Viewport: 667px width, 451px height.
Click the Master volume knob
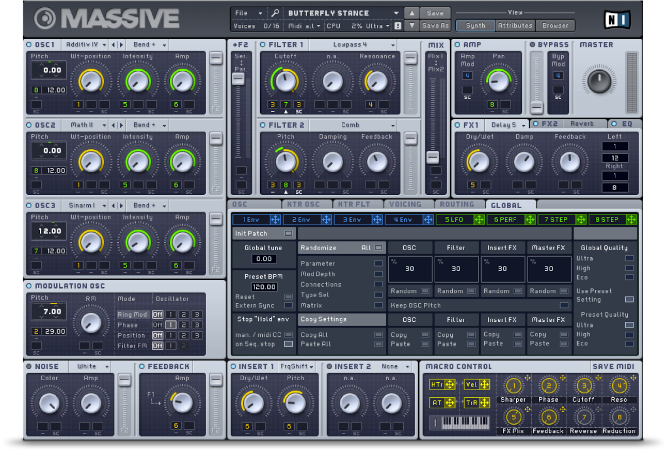(599, 82)
